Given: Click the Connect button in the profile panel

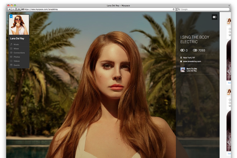Looking at the screenshot, I should coord(214,17).
